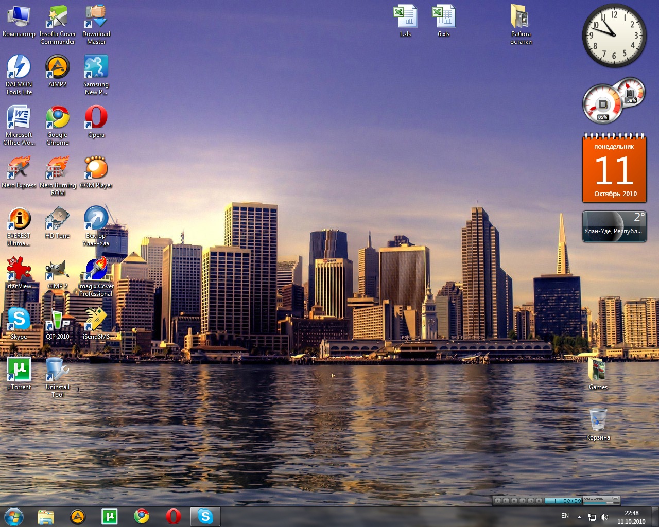Viewport: 659px width, 527px height.
Task: Open the EVEREST Ultimate desktop icon
Action: [x=19, y=219]
